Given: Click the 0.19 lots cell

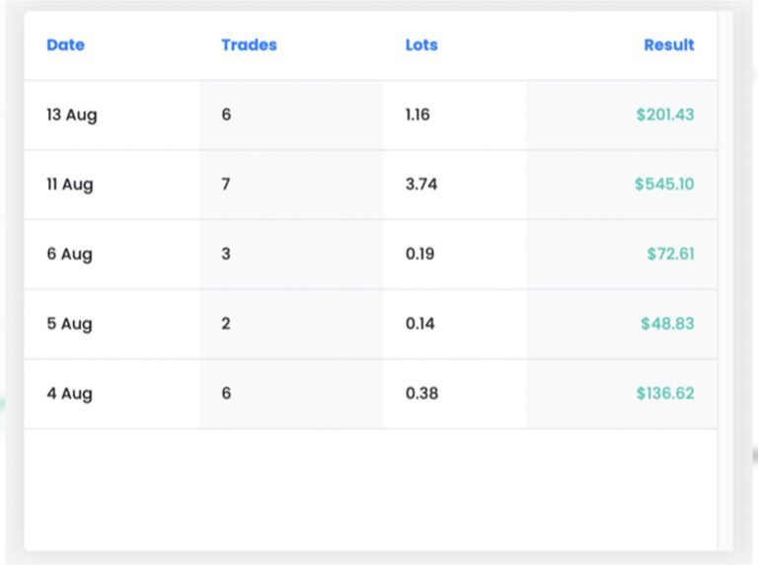Looking at the screenshot, I should pos(420,254).
